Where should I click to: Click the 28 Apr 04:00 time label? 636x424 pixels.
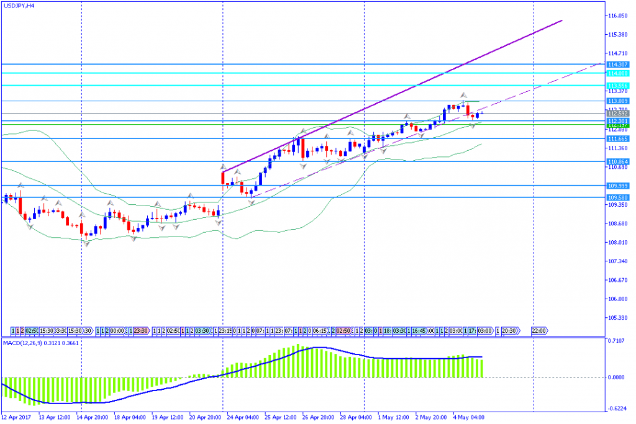356,418
